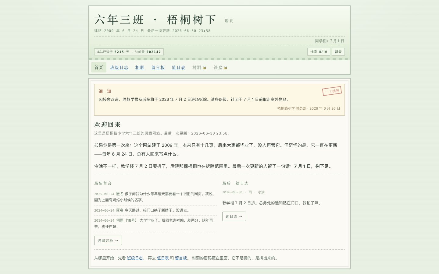Click the 欢迎回来 heading
Viewport: 439px width, 274px height.
pos(107,125)
